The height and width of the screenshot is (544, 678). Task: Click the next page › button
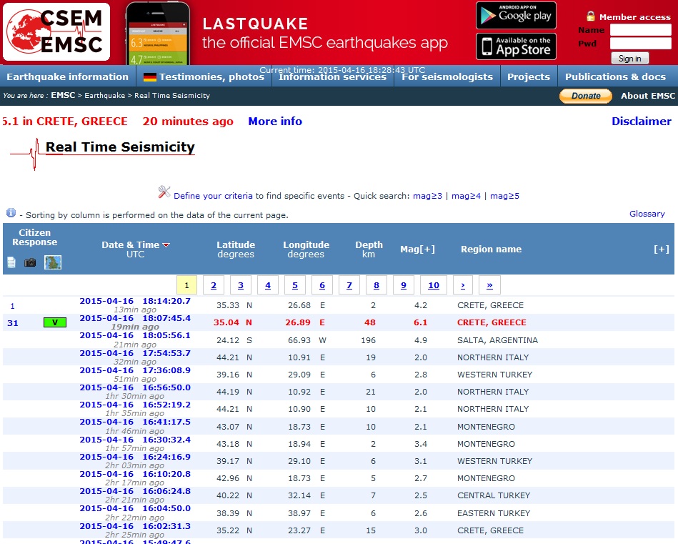pyautogui.click(x=463, y=285)
